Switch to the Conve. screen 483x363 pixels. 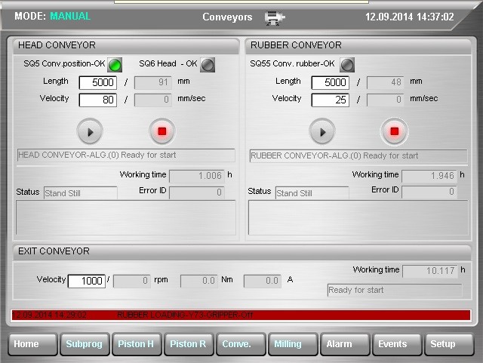(x=241, y=344)
